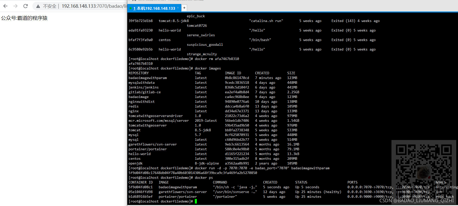The image size is (458, 206).
Task: Click container ID b1d68916b5ef
Action: 141,196
